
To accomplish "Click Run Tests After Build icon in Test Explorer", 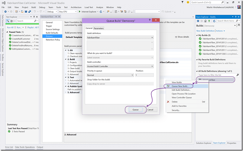I will click(x=8, y=21).
